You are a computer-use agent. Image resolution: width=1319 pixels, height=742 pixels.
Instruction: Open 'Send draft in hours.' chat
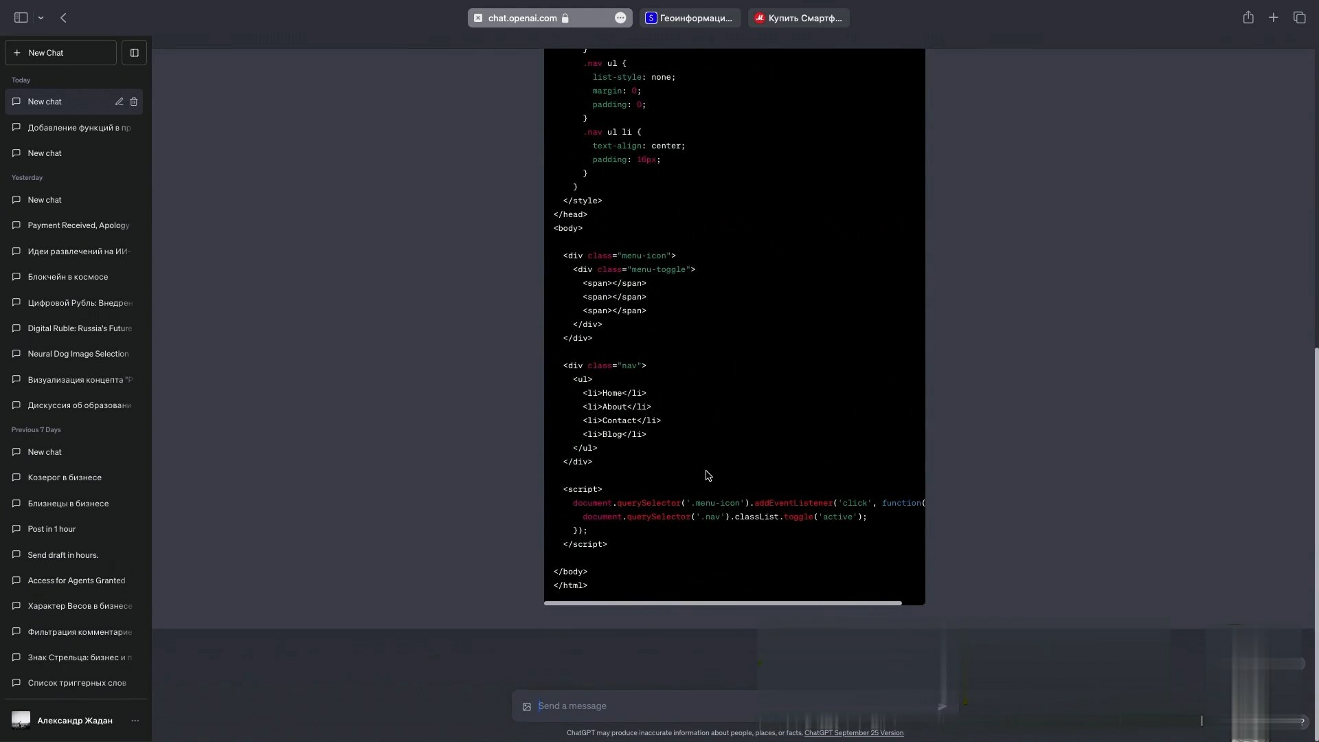coord(74,555)
